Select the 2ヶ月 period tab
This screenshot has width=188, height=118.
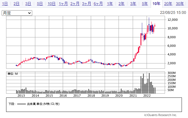click(75, 4)
